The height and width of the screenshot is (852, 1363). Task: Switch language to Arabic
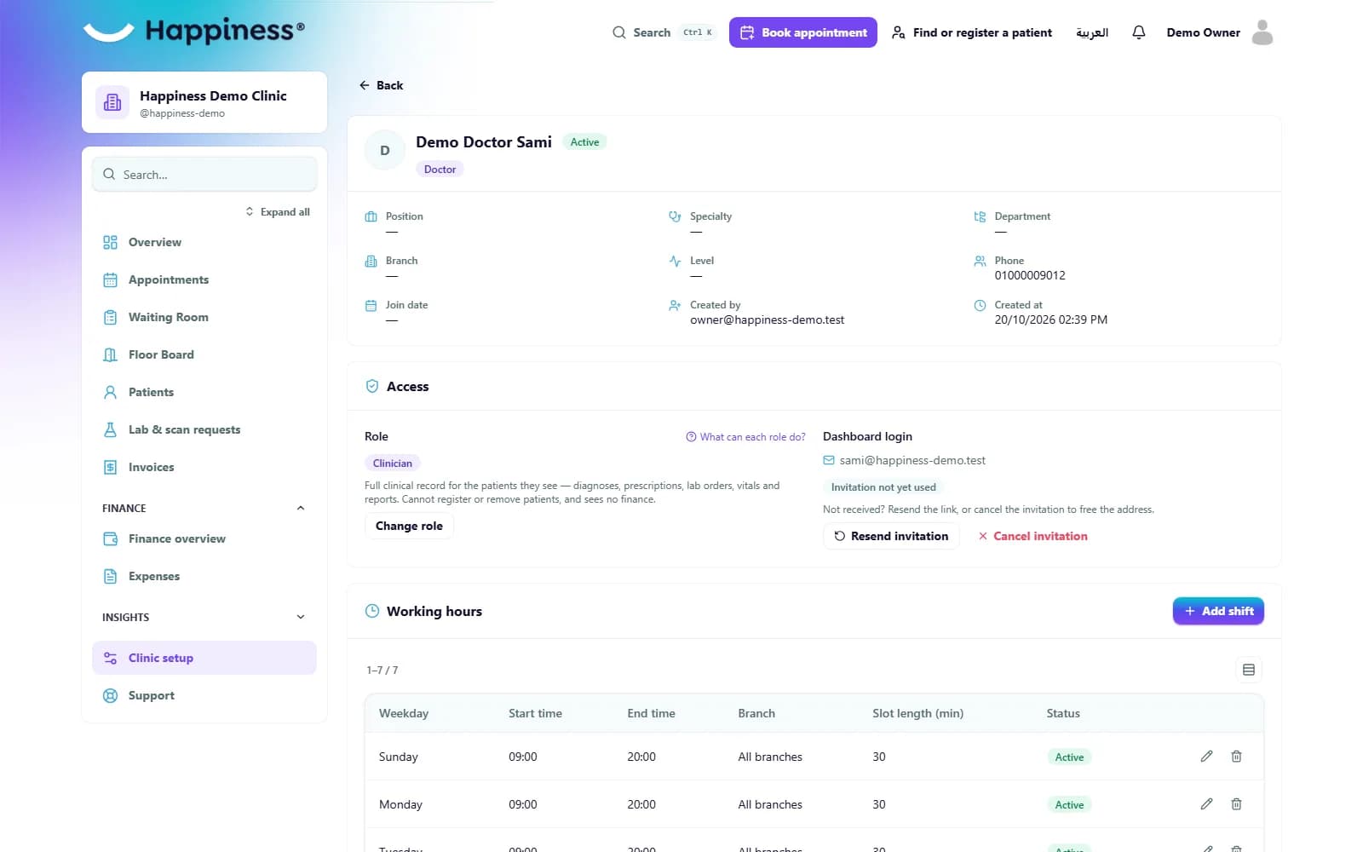click(1091, 32)
